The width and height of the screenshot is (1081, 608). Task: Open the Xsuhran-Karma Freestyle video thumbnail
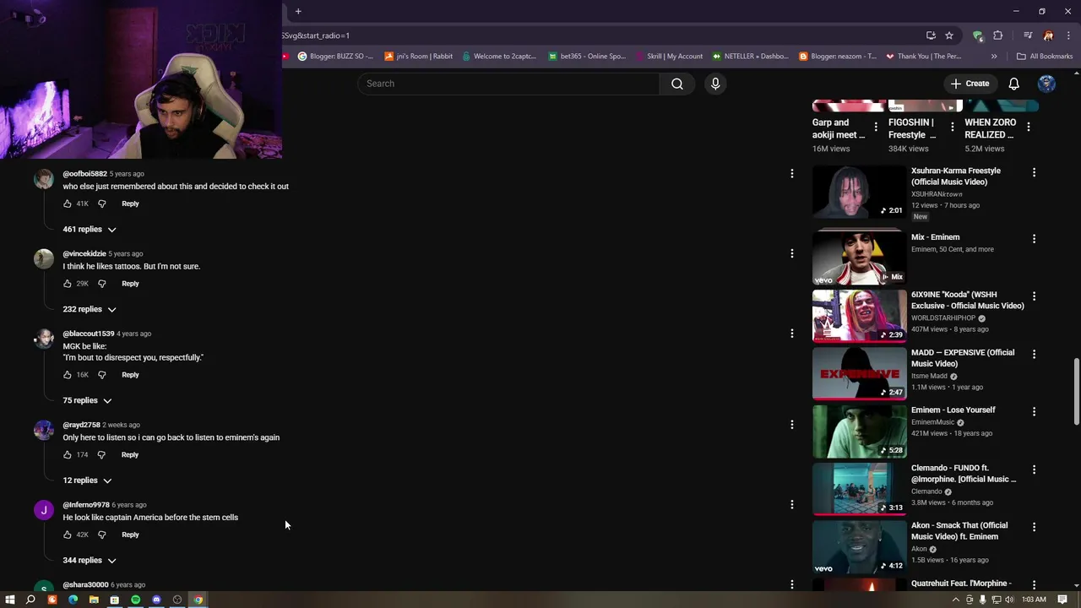point(859,192)
